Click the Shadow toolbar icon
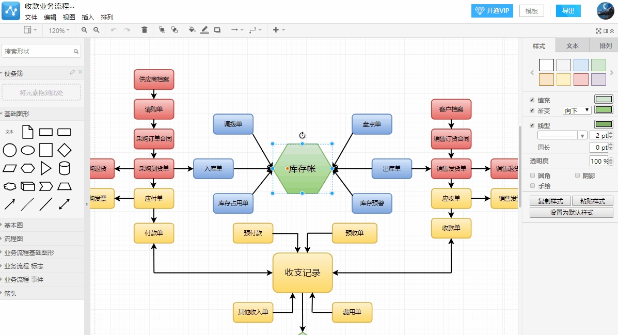Image resolution: width=618 pixels, height=335 pixels. [x=217, y=30]
